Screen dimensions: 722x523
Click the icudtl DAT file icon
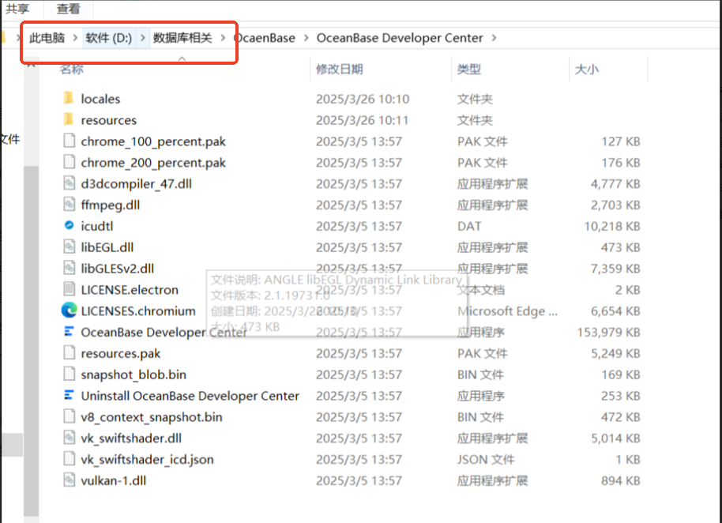coord(69,225)
